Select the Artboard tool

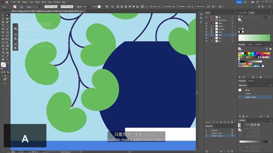(3, 56)
